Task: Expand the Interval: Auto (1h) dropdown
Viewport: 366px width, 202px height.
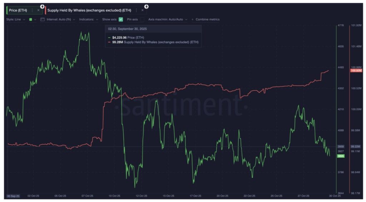Action: (61, 19)
